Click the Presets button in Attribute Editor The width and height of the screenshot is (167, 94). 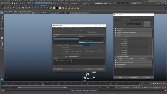147,24
